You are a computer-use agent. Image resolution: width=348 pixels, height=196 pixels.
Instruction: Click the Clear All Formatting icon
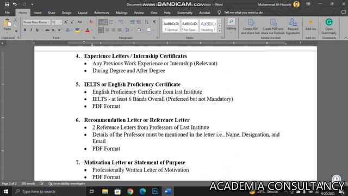[x=91, y=22]
